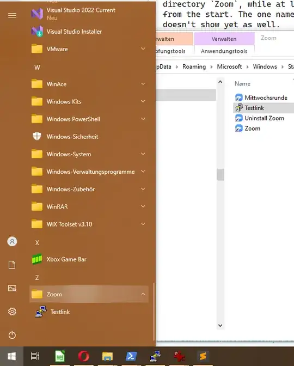
Task: Select the Anwendungstools ribbon tab
Action: pyautogui.click(x=224, y=51)
